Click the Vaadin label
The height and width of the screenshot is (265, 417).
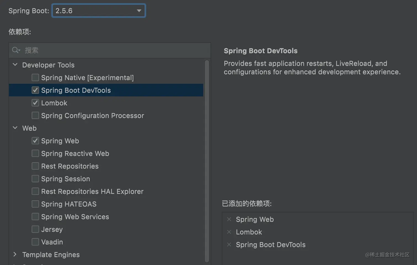tap(52, 242)
